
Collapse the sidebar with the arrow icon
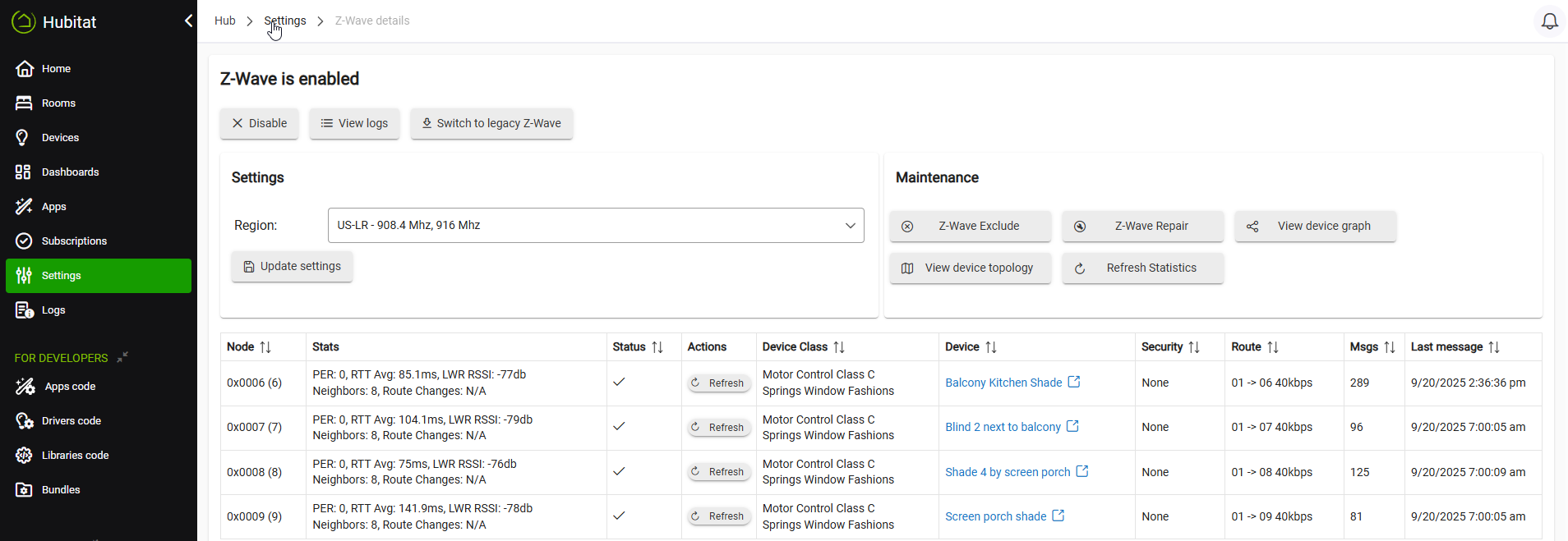(188, 21)
